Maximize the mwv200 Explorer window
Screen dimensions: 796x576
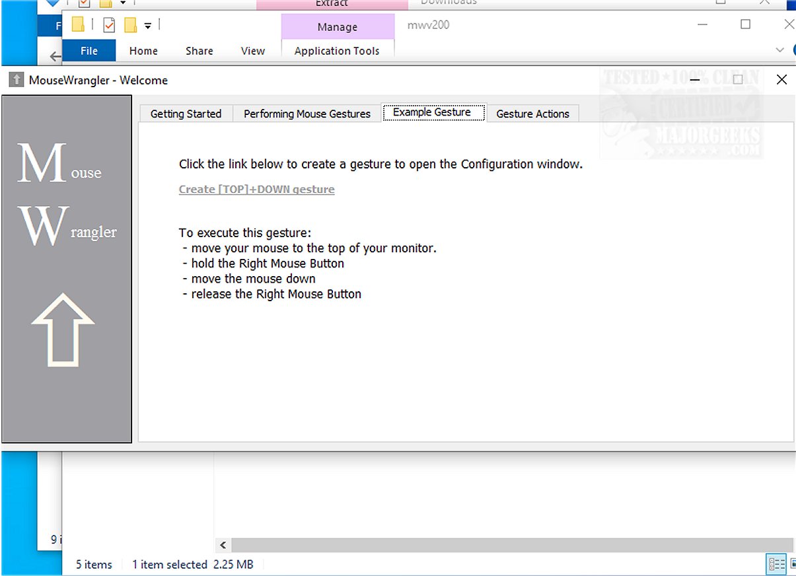click(746, 24)
